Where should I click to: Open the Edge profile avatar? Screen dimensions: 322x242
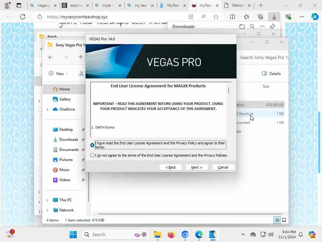7,5
